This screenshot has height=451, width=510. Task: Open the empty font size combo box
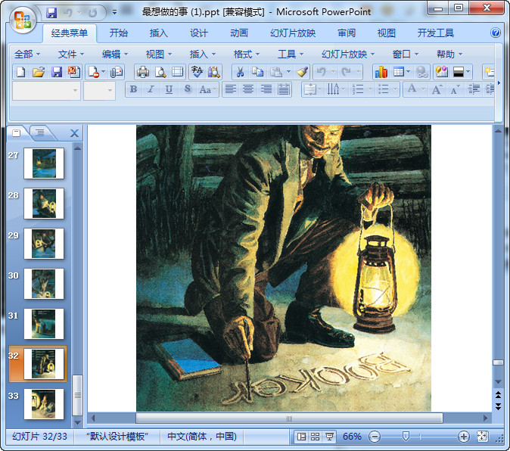point(99,90)
